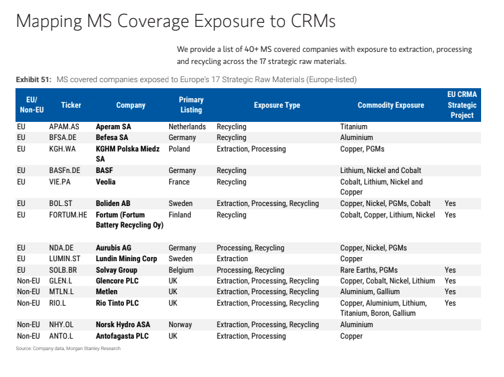Select company 'Aperam SA'
This screenshot has height=377, width=504.
click(113, 127)
